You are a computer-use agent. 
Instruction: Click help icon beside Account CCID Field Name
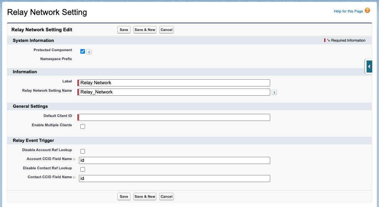(x=74, y=159)
